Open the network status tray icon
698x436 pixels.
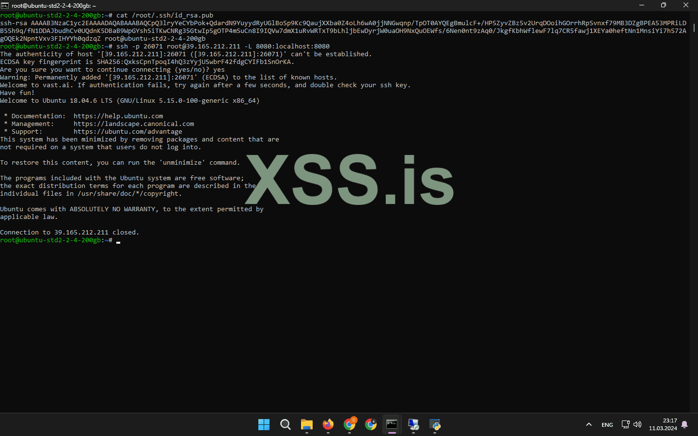(x=626, y=424)
